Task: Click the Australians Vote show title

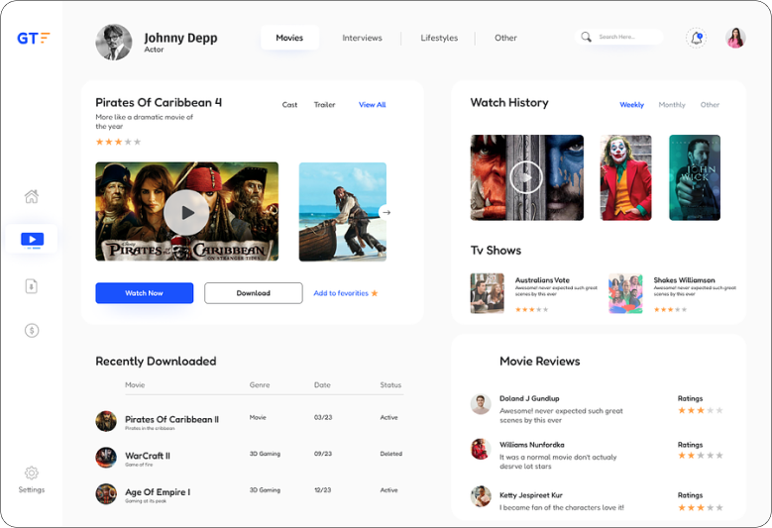Action: tap(542, 280)
